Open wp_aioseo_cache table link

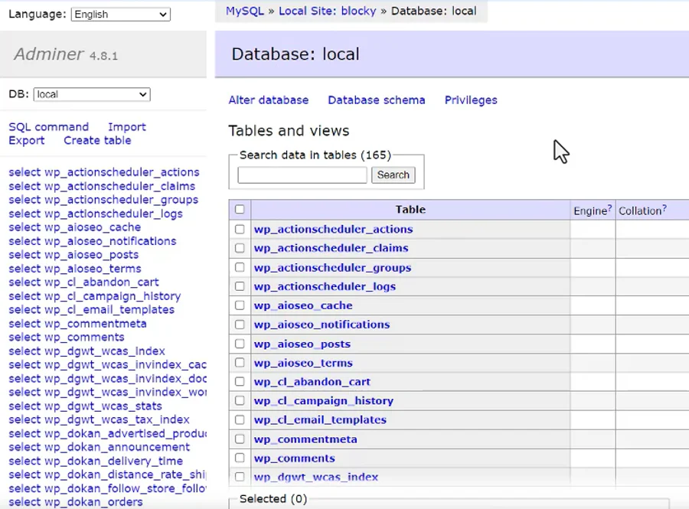point(303,305)
